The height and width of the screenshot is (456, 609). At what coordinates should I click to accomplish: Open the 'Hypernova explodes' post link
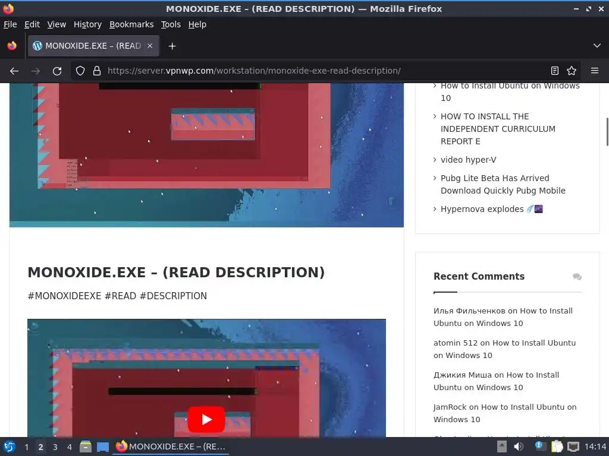coord(491,209)
